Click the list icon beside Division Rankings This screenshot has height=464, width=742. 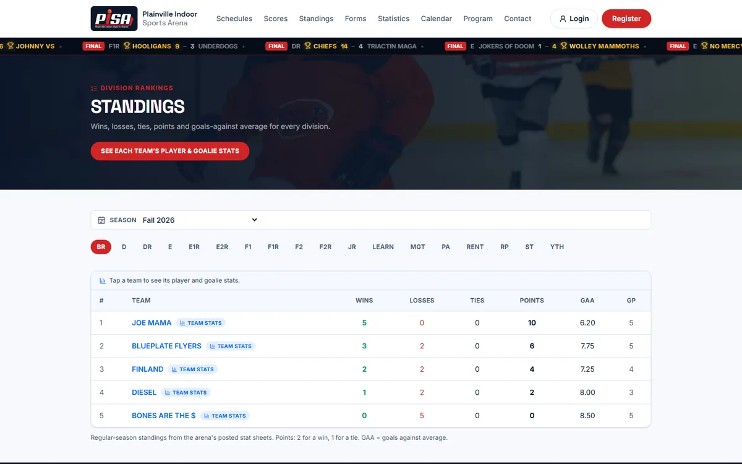click(x=94, y=88)
